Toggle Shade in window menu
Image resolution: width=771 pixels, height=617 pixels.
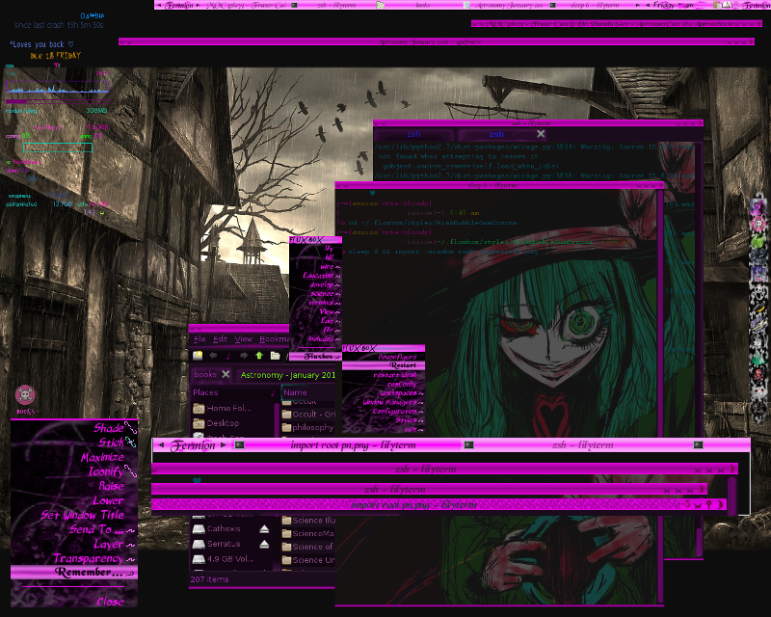[74, 428]
